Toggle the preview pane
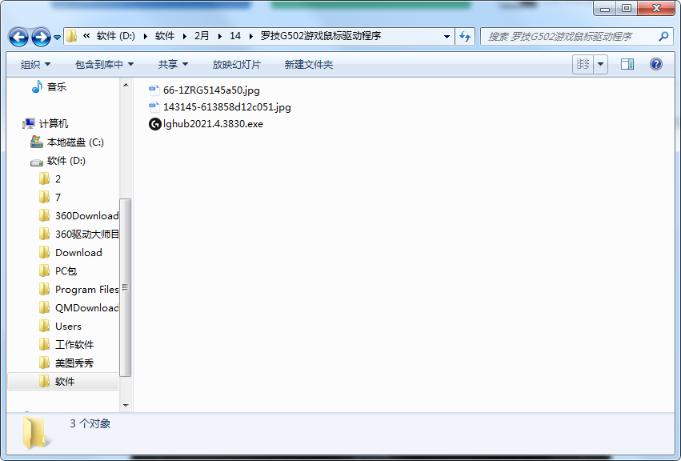This screenshot has width=681, height=461. pos(627,64)
